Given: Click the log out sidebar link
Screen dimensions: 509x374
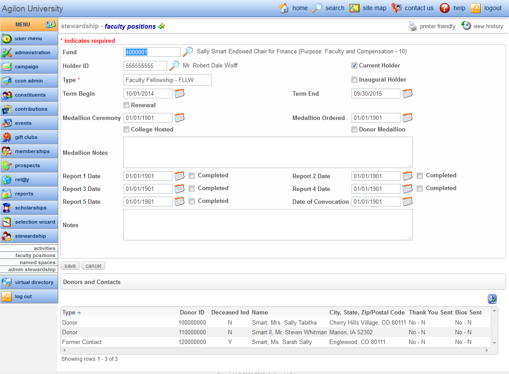Looking at the screenshot, I should 29,296.
